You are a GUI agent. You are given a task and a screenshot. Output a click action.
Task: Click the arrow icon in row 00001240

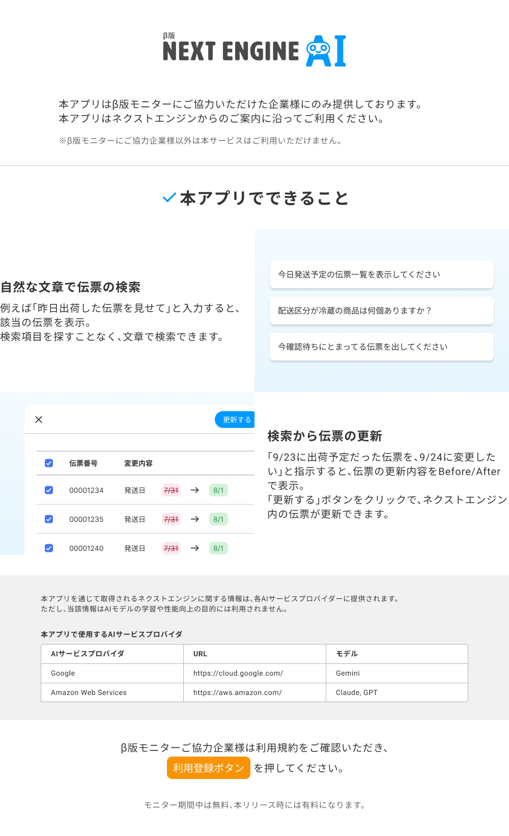click(x=195, y=548)
